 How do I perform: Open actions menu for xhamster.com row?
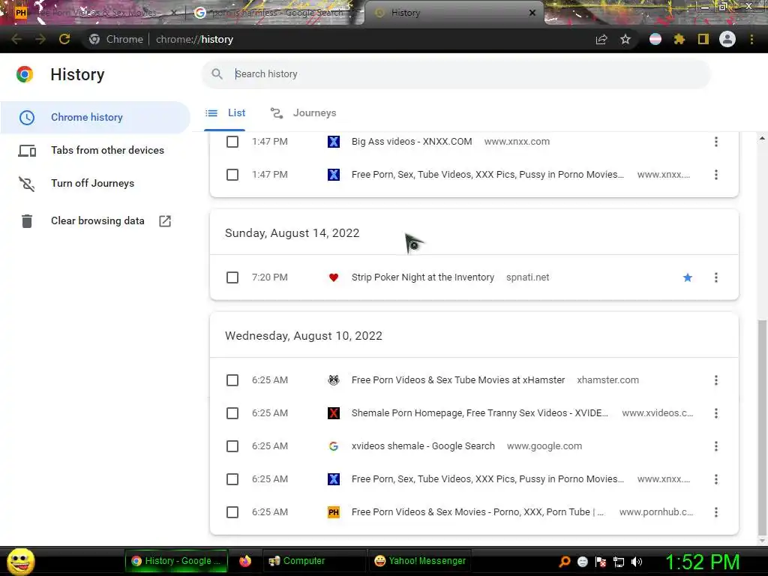pos(716,380)
